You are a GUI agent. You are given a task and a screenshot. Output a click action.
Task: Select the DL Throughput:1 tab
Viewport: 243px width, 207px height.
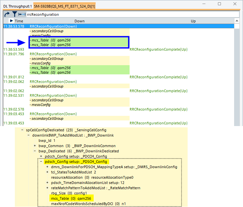17,6
